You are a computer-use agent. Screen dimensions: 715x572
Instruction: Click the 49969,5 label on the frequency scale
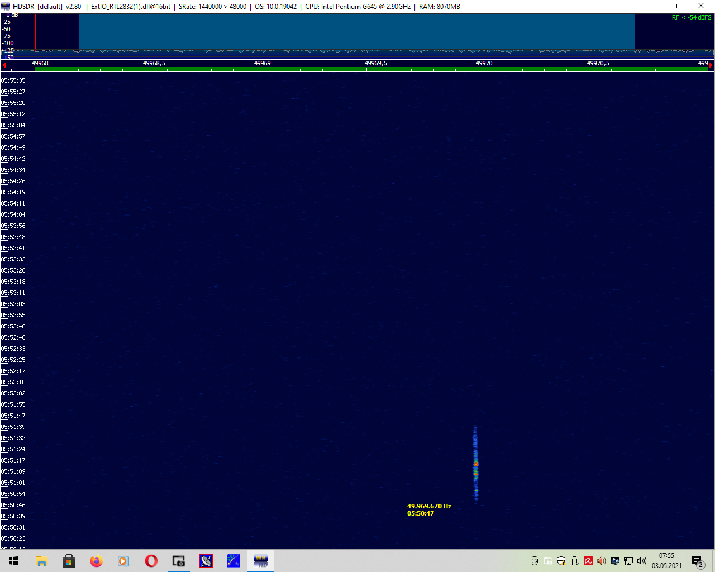pos(375,63)
